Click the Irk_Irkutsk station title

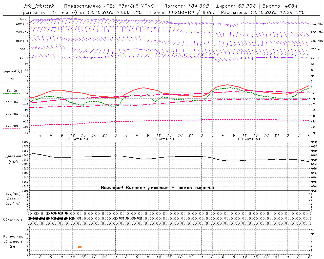point(39,6)
